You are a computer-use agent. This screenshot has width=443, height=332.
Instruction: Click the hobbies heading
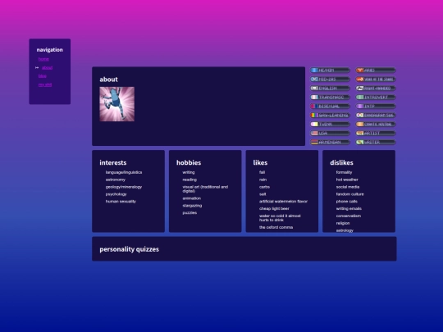[x=189, y=162]
